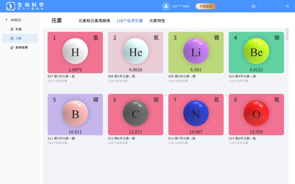295x184 pixels.
Task: Click the app logo icon in header
Action: pyautogui.click(x=11, y=6)
